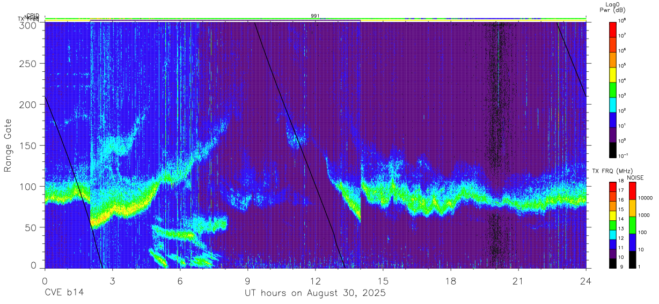This screenshot has height=304, width=659.
Task: Click the y-axis tick label '150'
Action: tap(29, 145)
